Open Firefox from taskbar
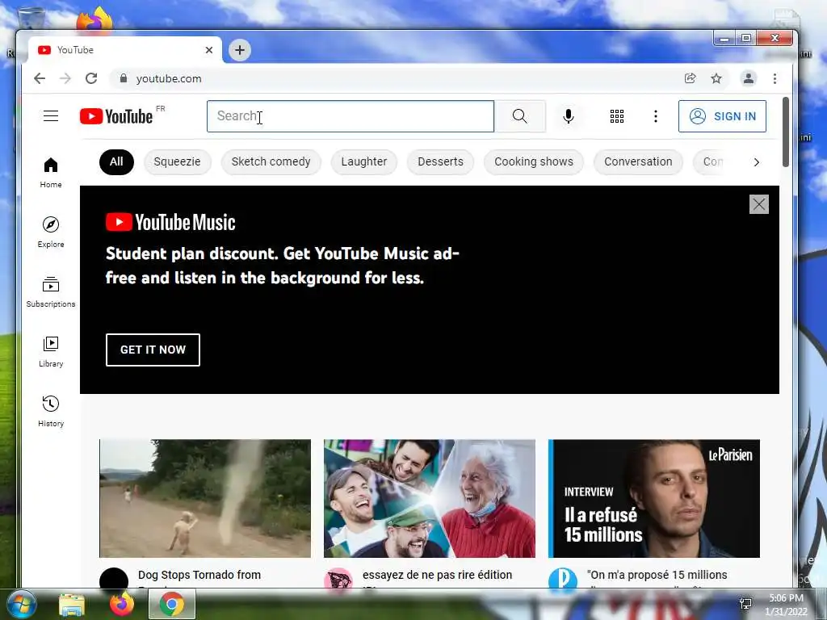The width and height of the screenshot is (827, 620). pyautogui.click(x=121, y=604)
